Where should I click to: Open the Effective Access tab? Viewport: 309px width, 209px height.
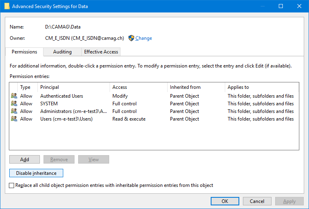(x=101, y=52)
